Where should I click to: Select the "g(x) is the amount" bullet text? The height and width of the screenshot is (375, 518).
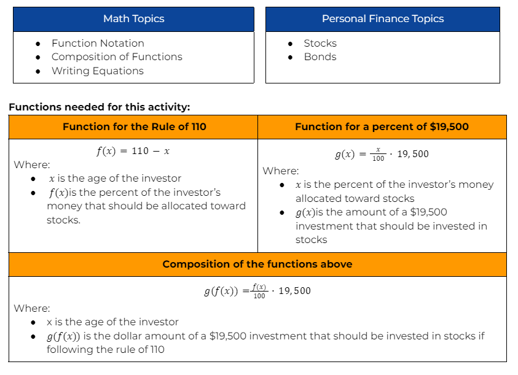[391, 226]
